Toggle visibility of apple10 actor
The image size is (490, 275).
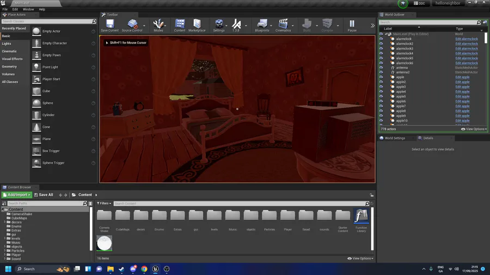(381, 121)
